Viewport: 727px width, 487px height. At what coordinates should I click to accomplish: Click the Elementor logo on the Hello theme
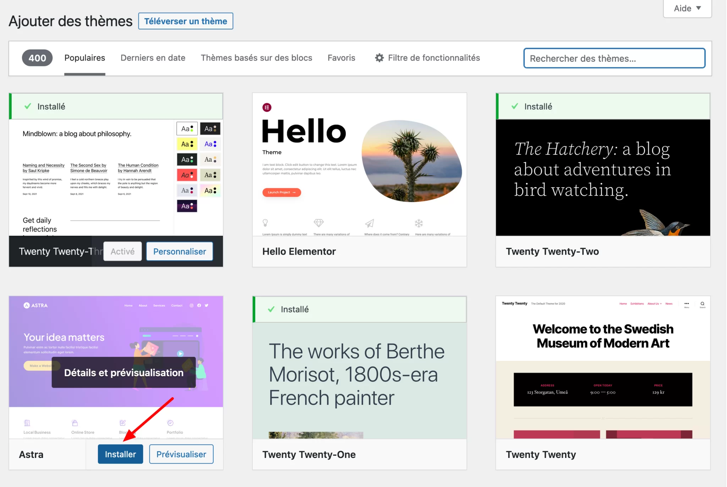[267, 107]
